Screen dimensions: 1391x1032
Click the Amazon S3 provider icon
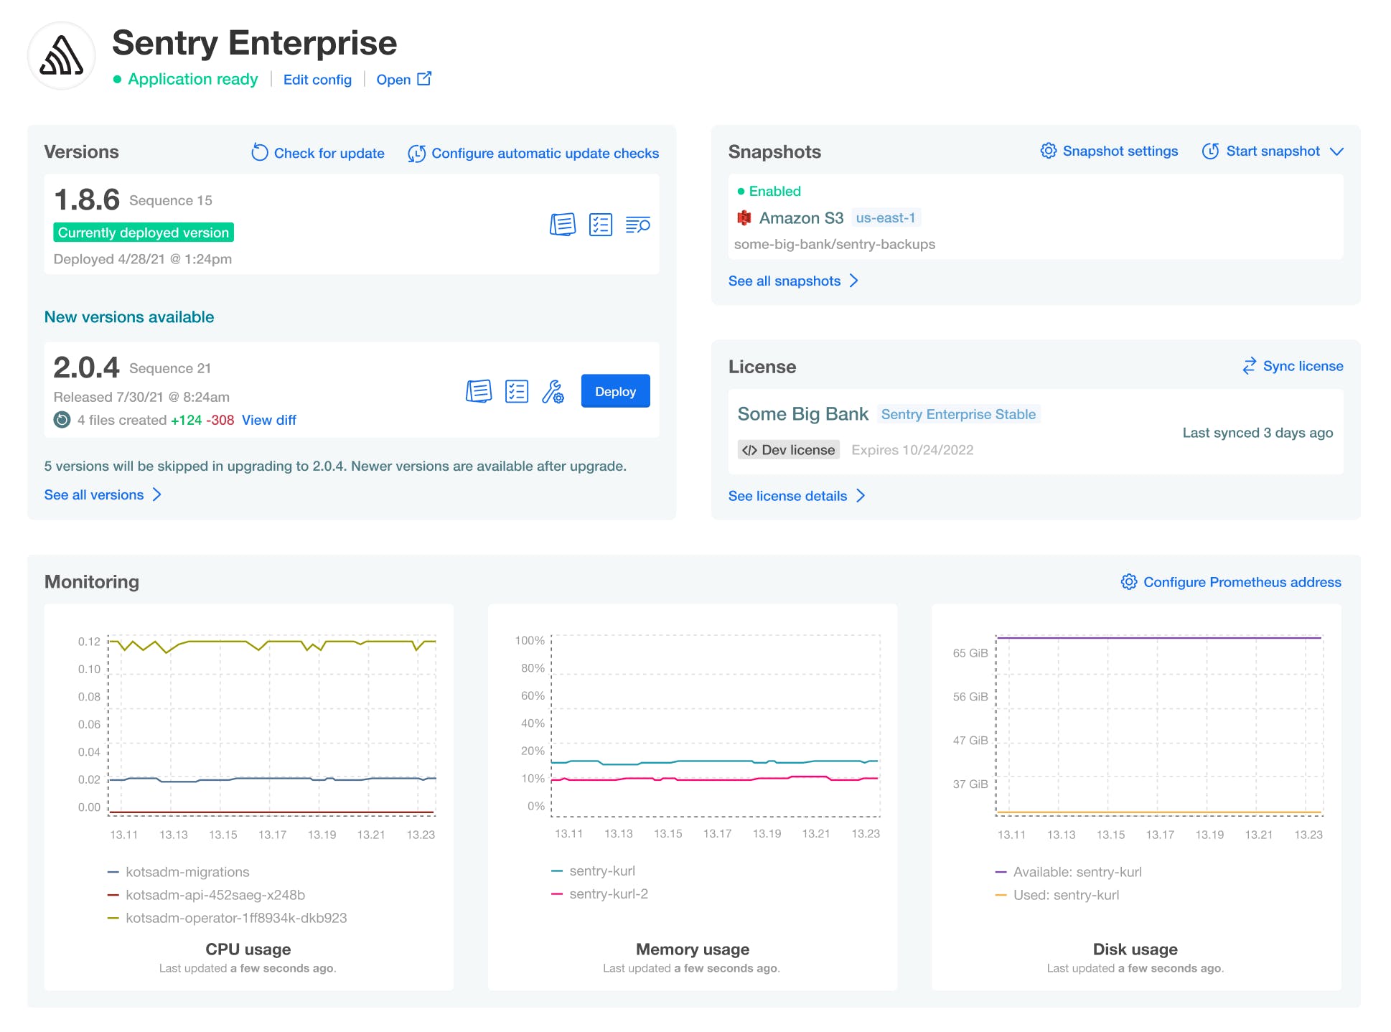(744, 217)
